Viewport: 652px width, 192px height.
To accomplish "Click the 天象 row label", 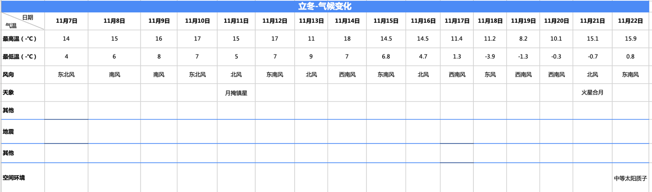I will pos(22,93).
